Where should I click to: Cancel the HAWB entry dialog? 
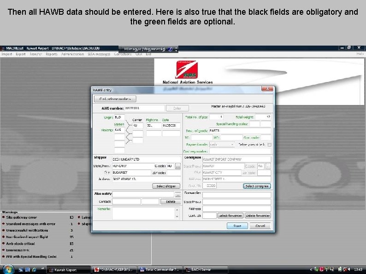(260, 226)
